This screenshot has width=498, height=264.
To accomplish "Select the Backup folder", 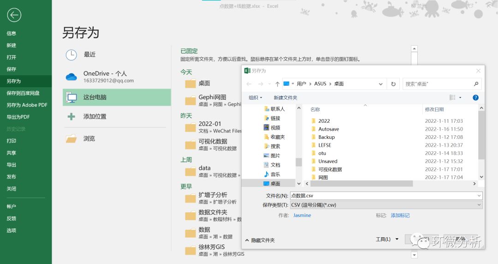I will (x=326, y=137).
